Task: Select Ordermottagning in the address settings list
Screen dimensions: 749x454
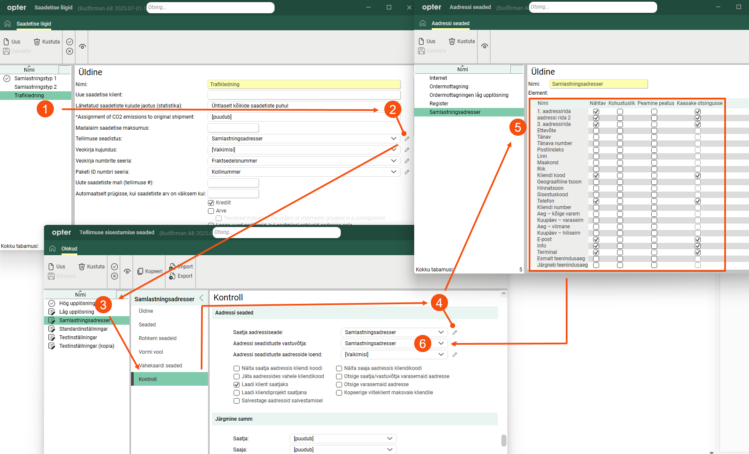Action: click(x=448, y=87)
